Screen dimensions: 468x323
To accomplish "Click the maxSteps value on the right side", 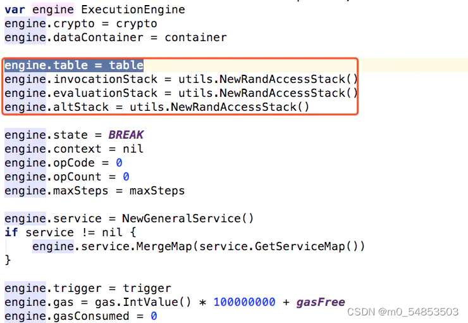I will click(157, 191).
